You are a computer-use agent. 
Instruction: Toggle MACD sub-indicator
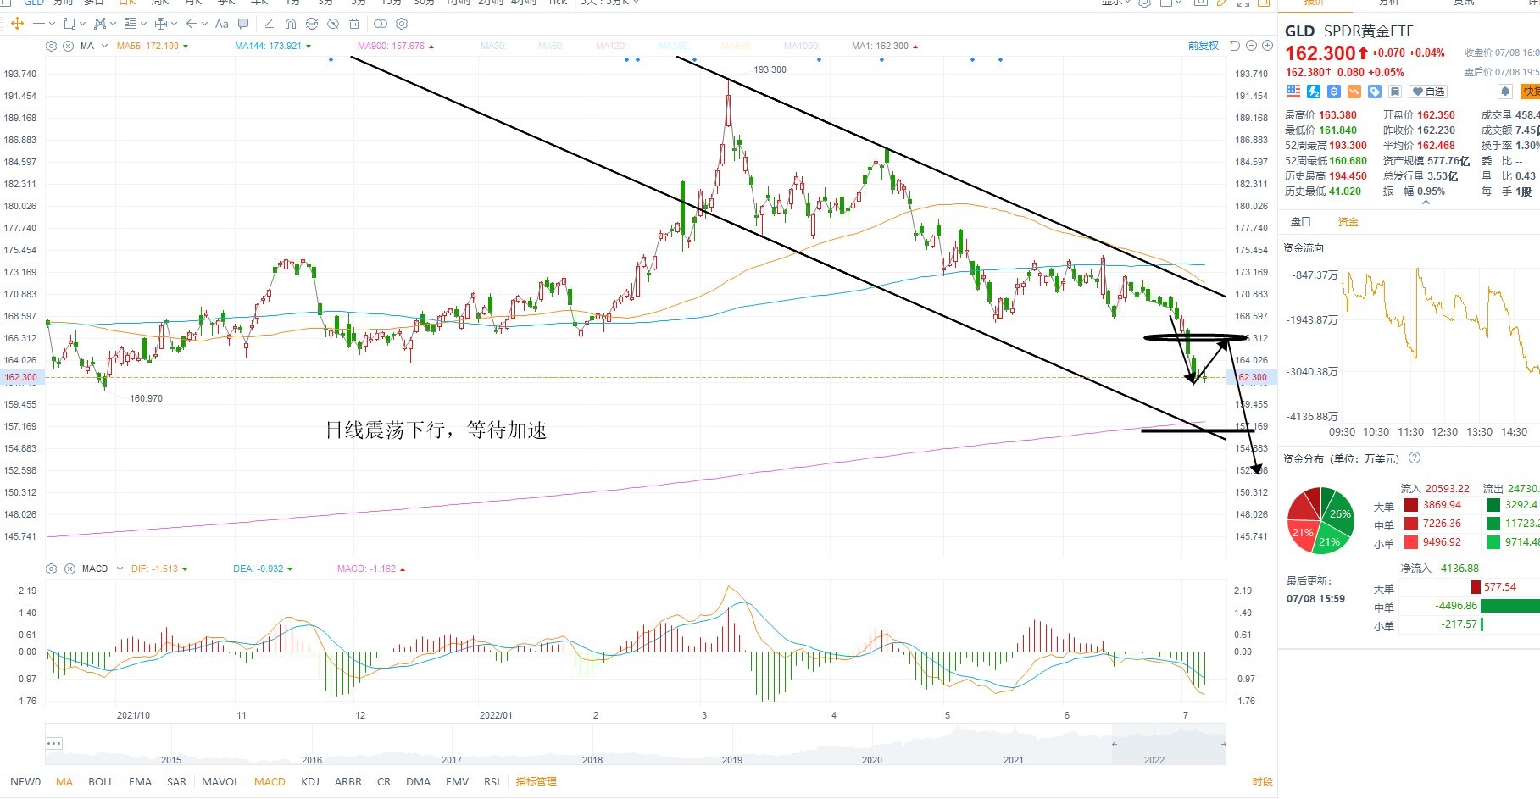[x=270, y=781]
